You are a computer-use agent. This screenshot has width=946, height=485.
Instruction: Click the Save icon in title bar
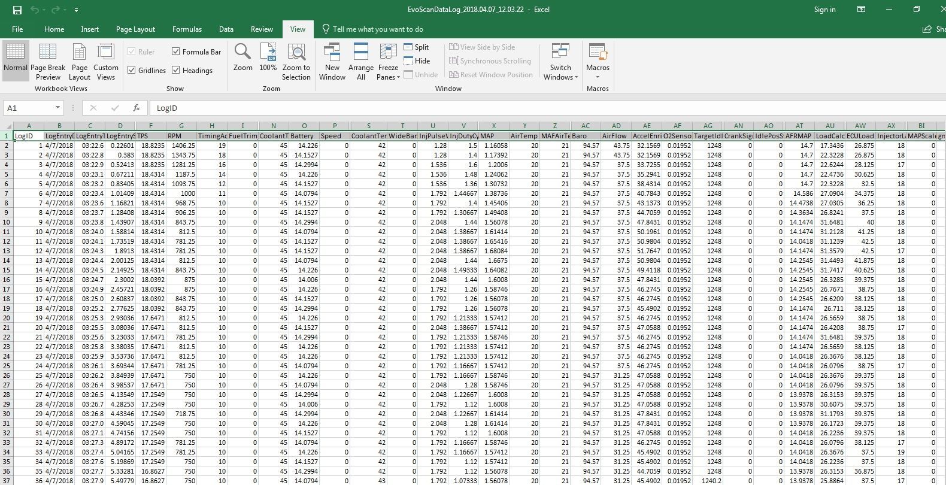pos(17,10)
